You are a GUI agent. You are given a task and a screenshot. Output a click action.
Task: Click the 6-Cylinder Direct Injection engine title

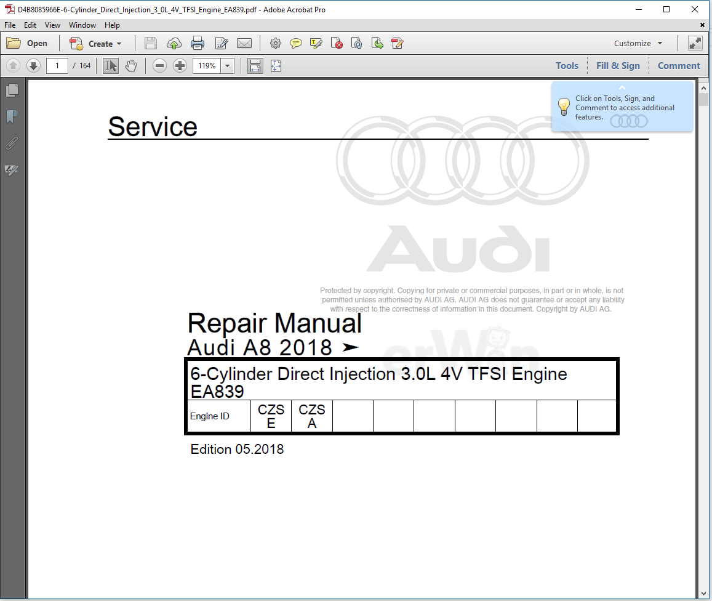pos(378,382)
